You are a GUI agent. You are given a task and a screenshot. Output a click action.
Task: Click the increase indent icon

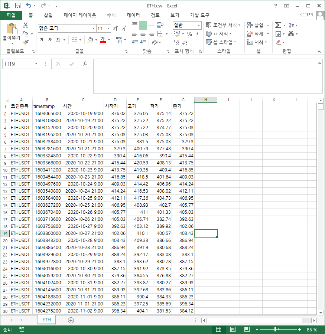143,42
